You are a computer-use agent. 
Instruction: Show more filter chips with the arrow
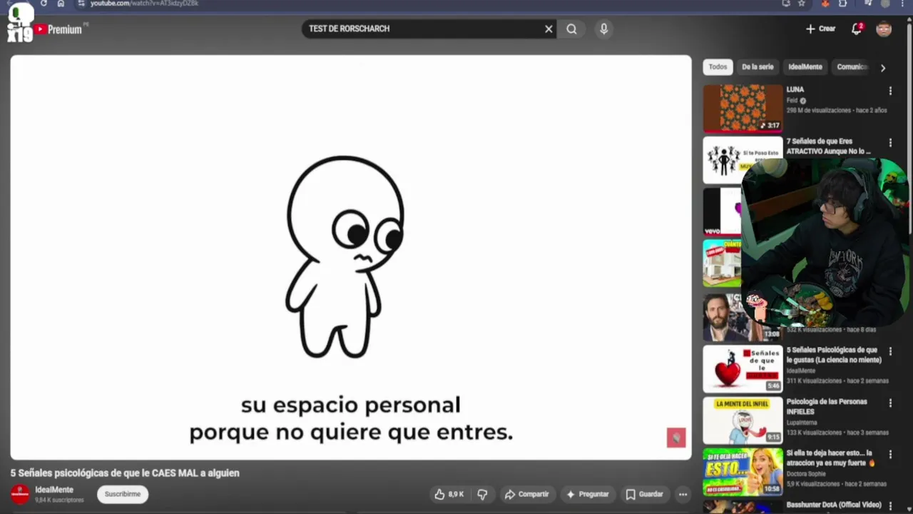883,68
